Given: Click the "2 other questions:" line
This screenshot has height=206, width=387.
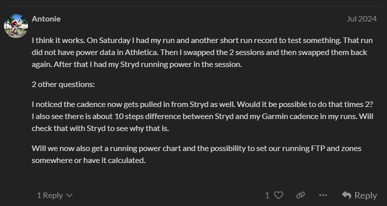Looking at the screenshot, I should pos(63,84).
